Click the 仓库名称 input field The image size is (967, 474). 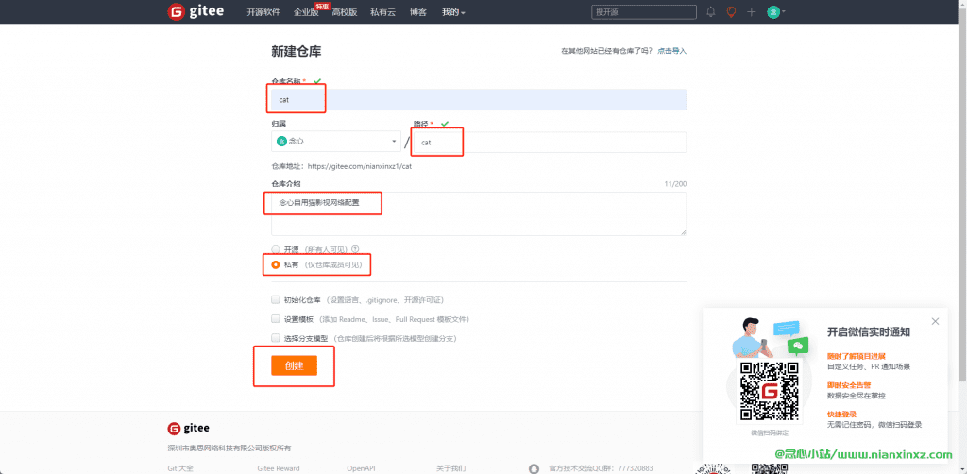tap(479, 100)
